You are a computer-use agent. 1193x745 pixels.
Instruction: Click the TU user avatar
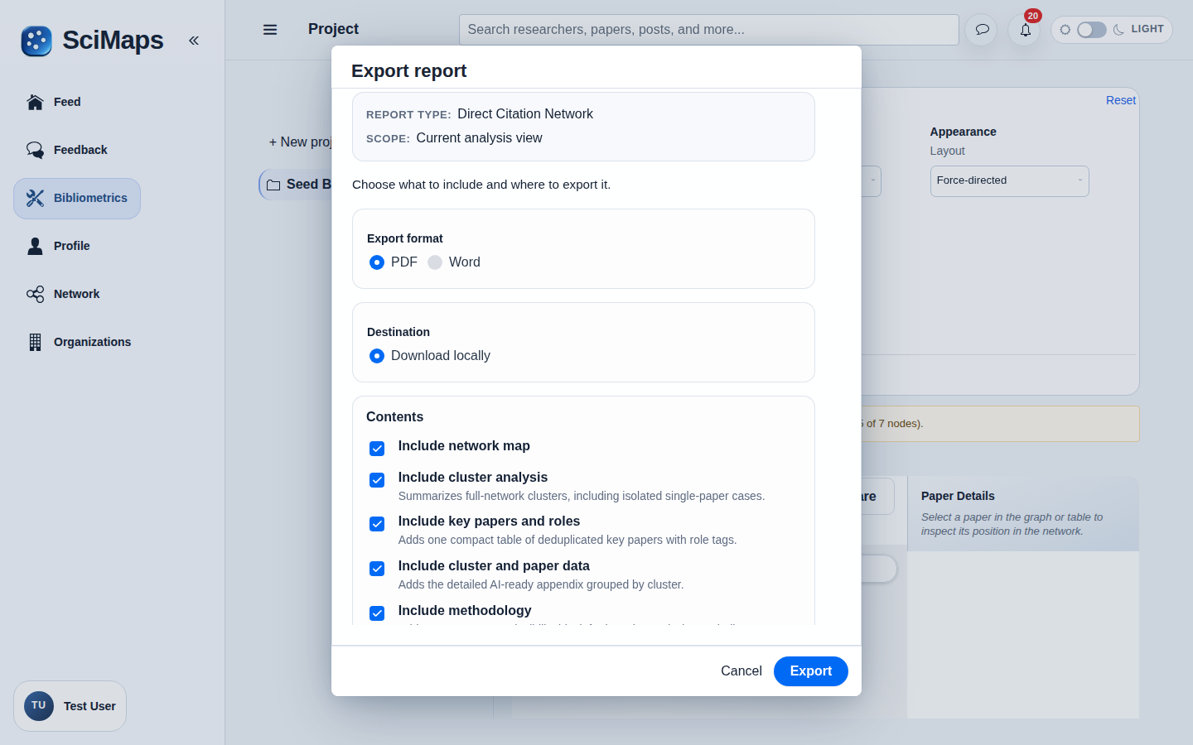[39, 706]
